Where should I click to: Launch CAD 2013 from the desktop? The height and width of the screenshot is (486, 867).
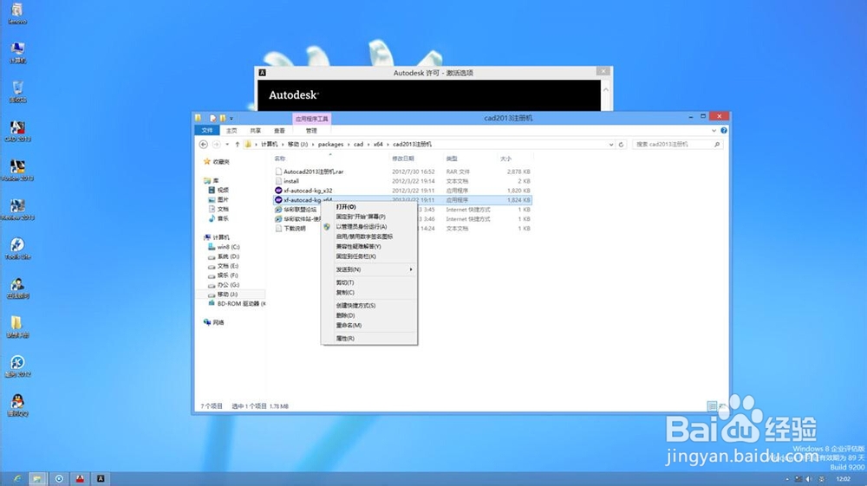[x=17, y=131]
